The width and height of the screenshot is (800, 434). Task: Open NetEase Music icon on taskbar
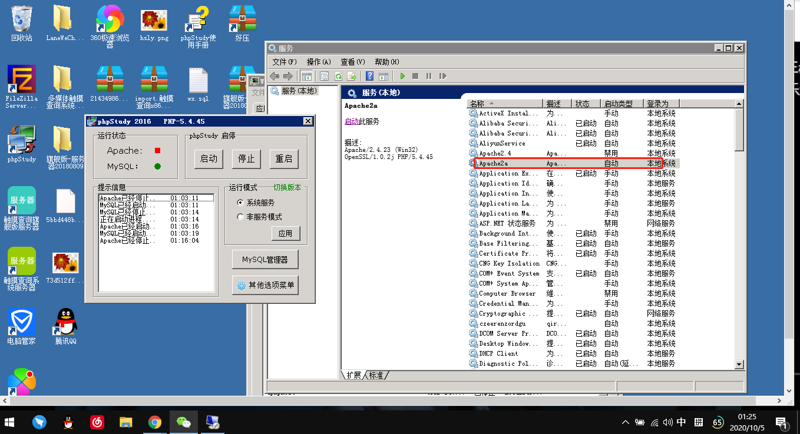pyautogui.click(x=97, y=422)
